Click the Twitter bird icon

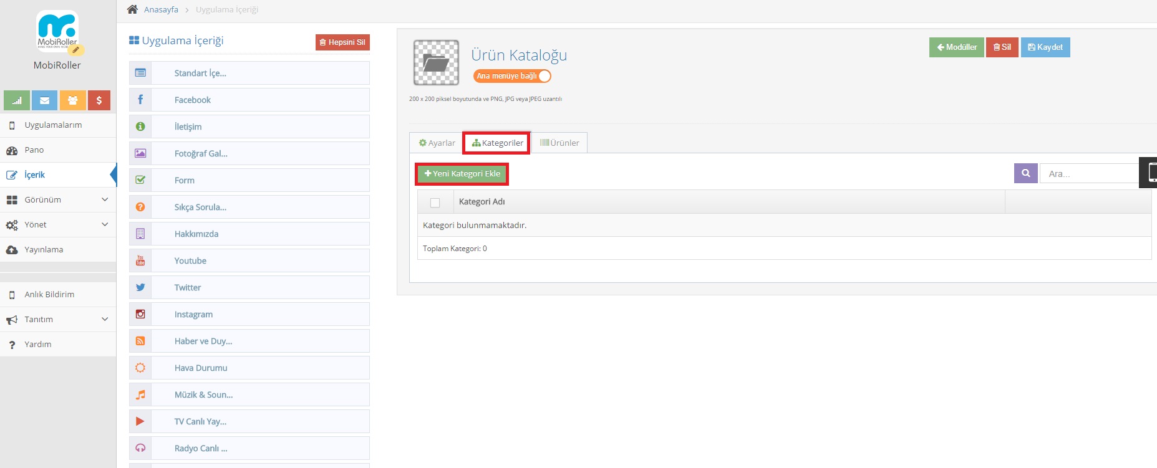(140, 287)
